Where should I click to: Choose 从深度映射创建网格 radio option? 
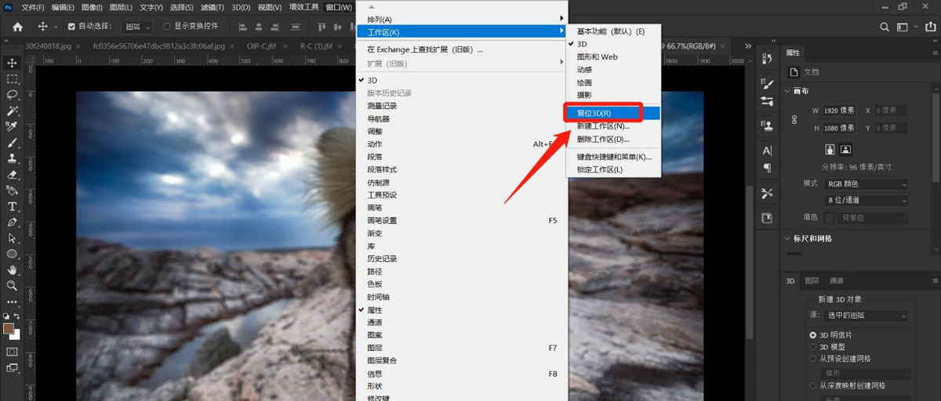[812, 386]
